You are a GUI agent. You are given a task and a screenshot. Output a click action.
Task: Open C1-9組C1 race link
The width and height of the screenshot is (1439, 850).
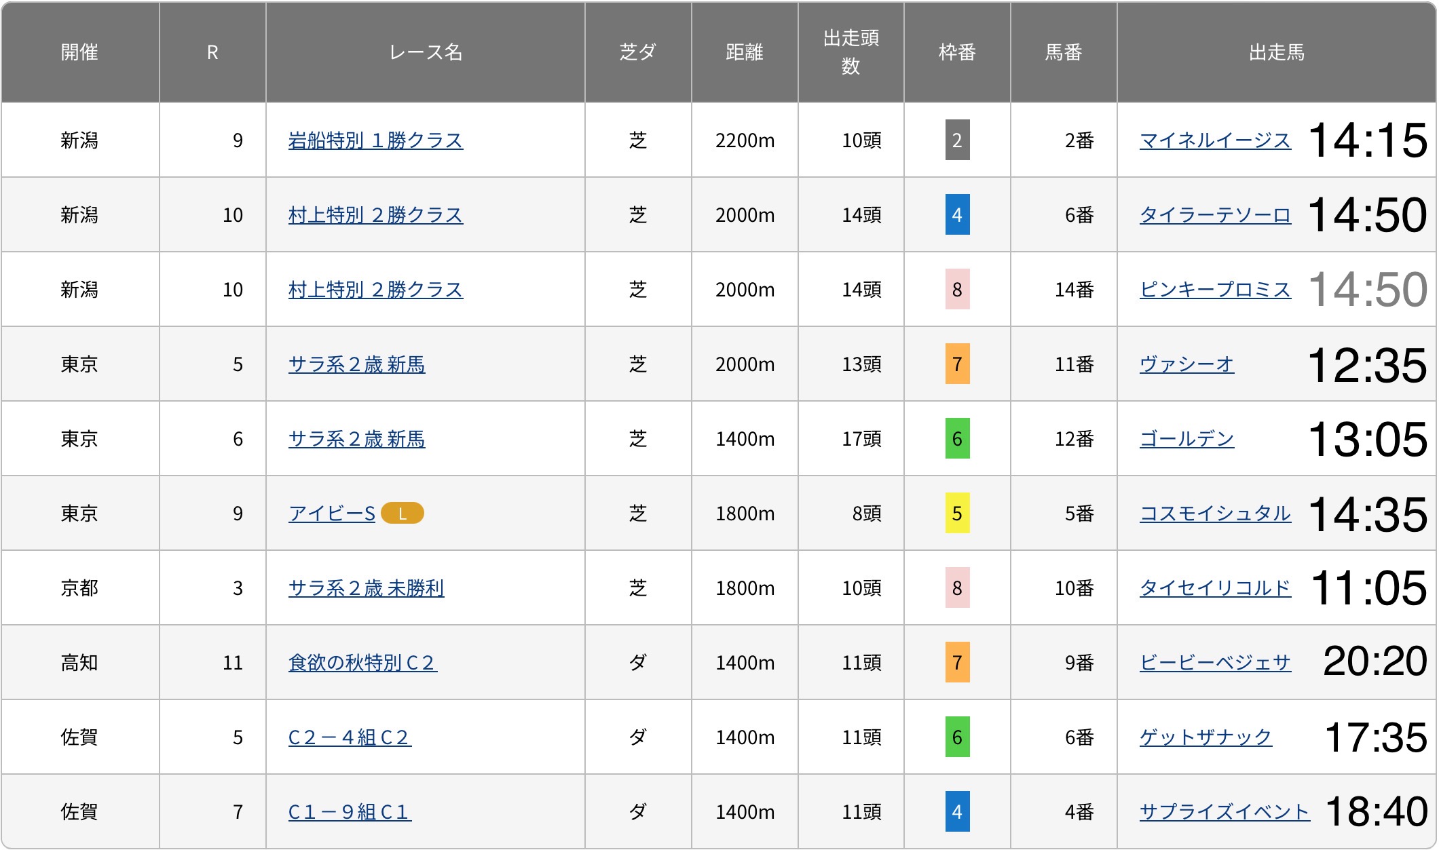tap(350, 812)
